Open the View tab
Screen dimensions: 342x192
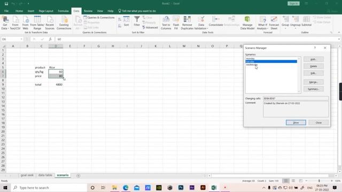pyautogui.click(x=100, y=11)
